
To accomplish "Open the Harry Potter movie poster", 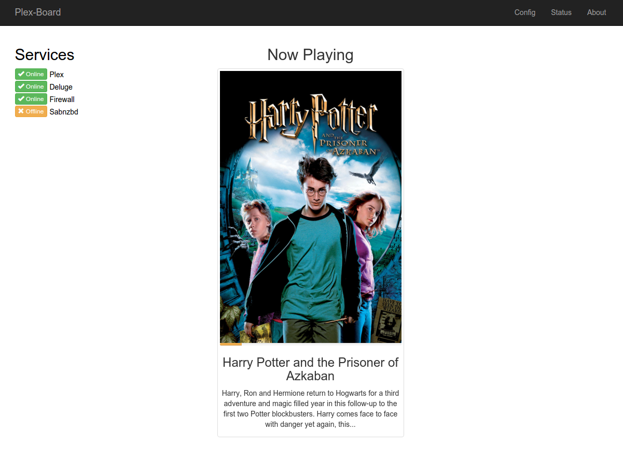I will click(311, 207).
